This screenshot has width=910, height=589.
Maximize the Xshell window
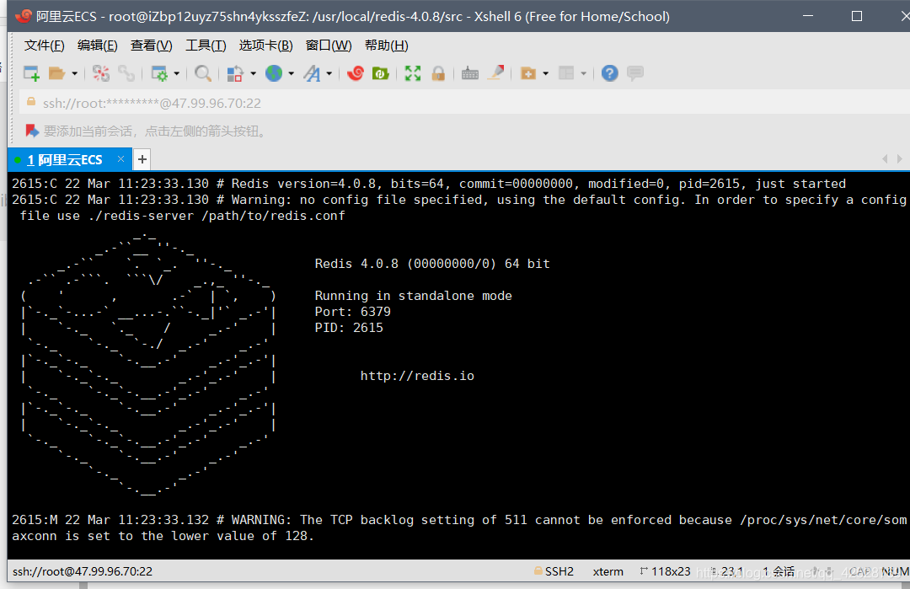pyautogui.click(x=857, y=16)
